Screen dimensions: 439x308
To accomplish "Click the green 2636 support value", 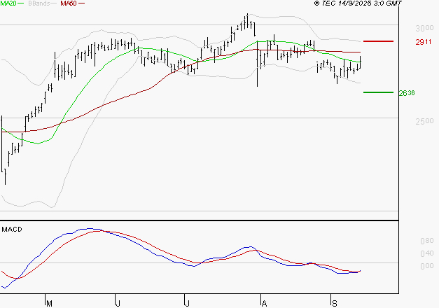I will pos(407,93).
